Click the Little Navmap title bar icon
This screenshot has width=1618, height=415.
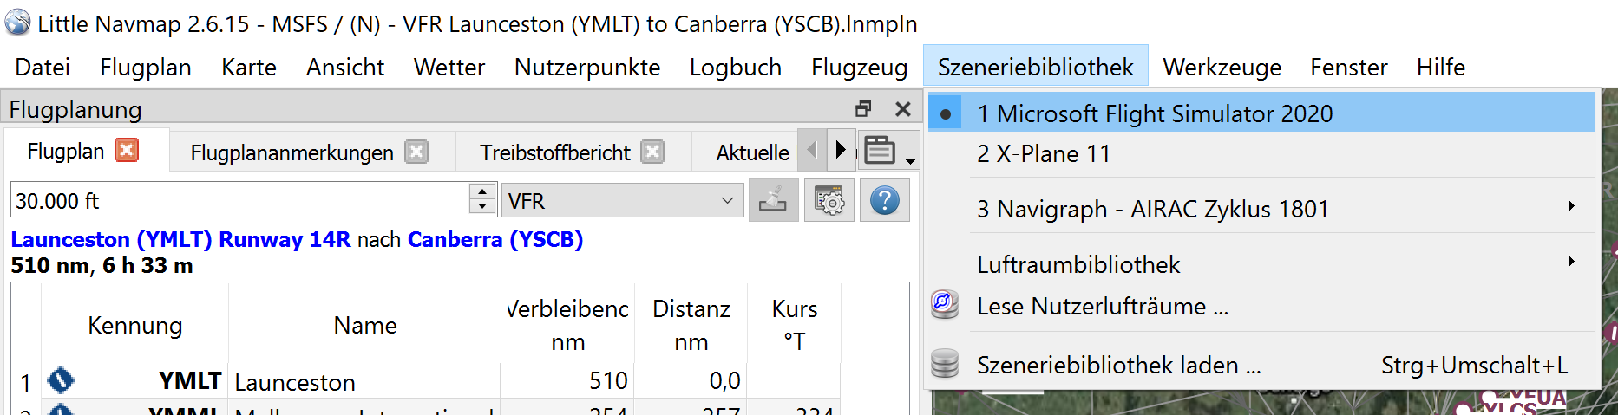pos(17,23)
